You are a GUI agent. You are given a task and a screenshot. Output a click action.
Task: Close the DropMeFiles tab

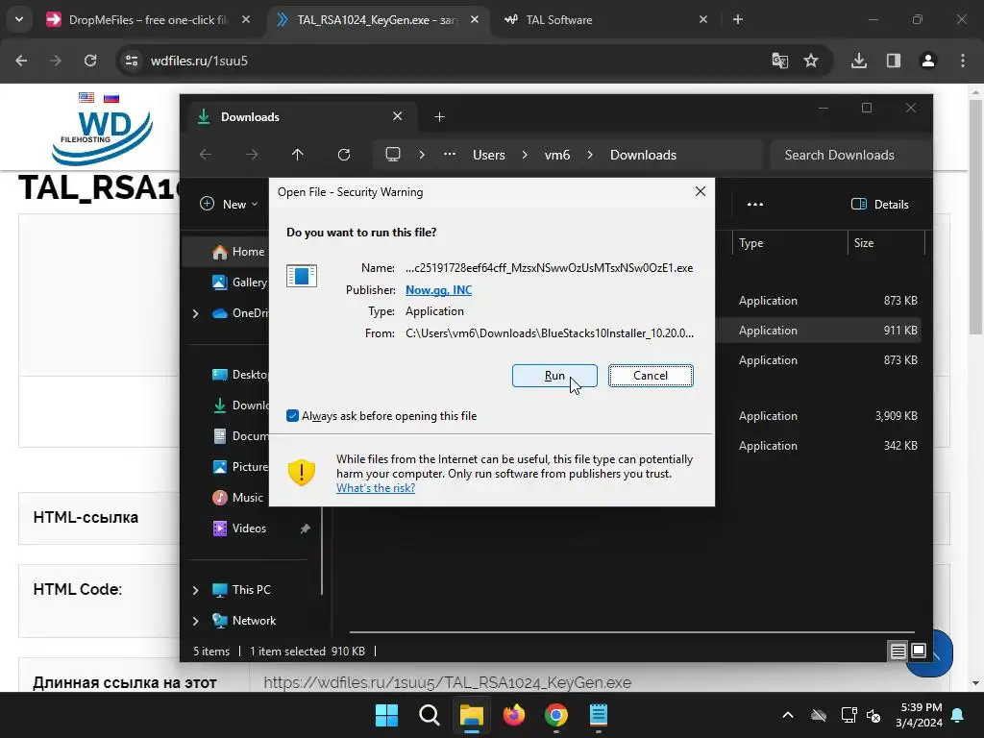tap(246, 20)
